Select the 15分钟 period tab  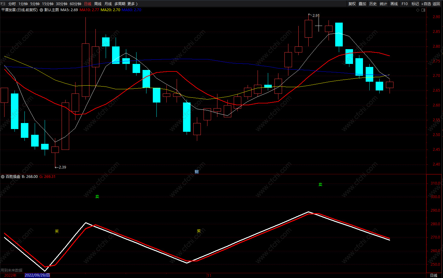click(48, 4)
